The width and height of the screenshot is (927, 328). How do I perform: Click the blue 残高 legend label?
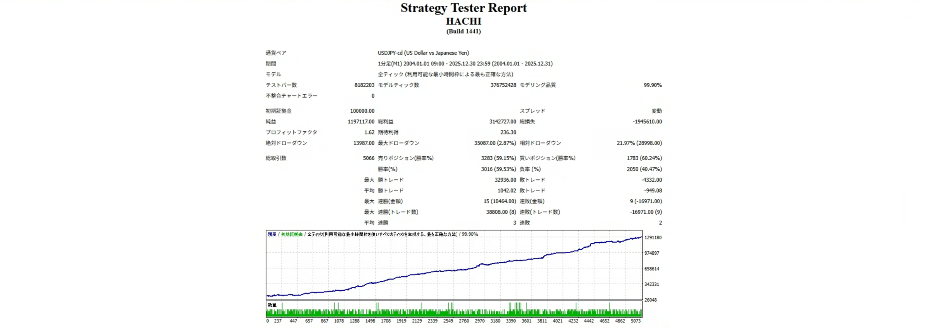pos(272,234)
